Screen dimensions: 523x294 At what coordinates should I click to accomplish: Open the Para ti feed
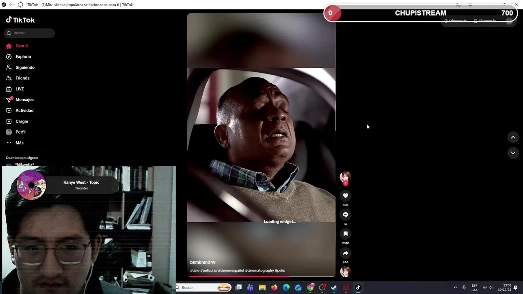coord(17,46)
